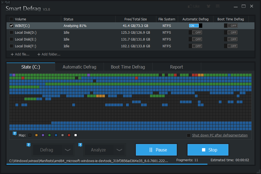Open the main menu lines icon
The height and width of the screenshot is (174, 261).
point(217,6)
